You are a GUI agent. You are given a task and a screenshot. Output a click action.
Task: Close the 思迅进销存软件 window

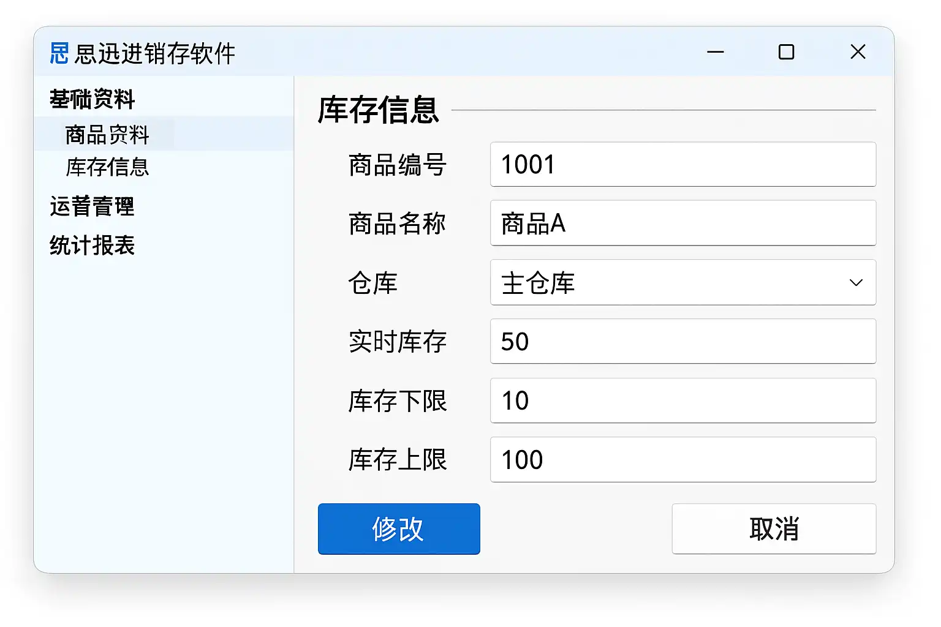click(x=858, y=53)
